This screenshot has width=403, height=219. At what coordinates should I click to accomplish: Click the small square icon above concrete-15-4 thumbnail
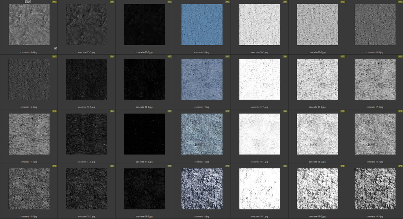26,2
